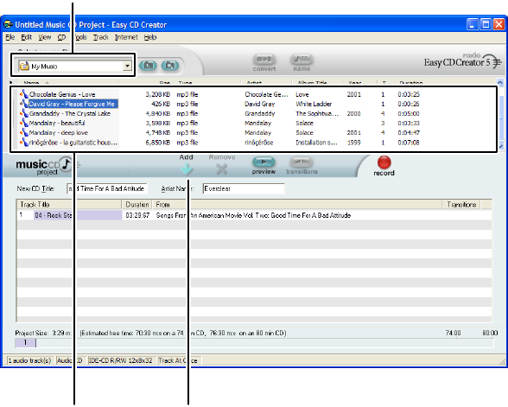Click the 1 audio track(s) status entry
Screen dimensions: 508x407
(x=30, y=360)
